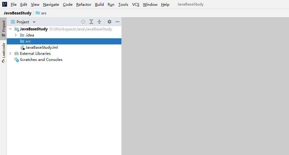The height and width of the screenshot is (155, 289).
Task: Expand External Libraries node
Action: (x=10, y=53)
